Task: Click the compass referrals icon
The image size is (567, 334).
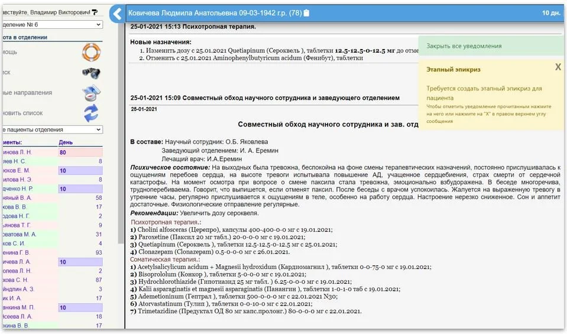Action: (x=91, y=93)
